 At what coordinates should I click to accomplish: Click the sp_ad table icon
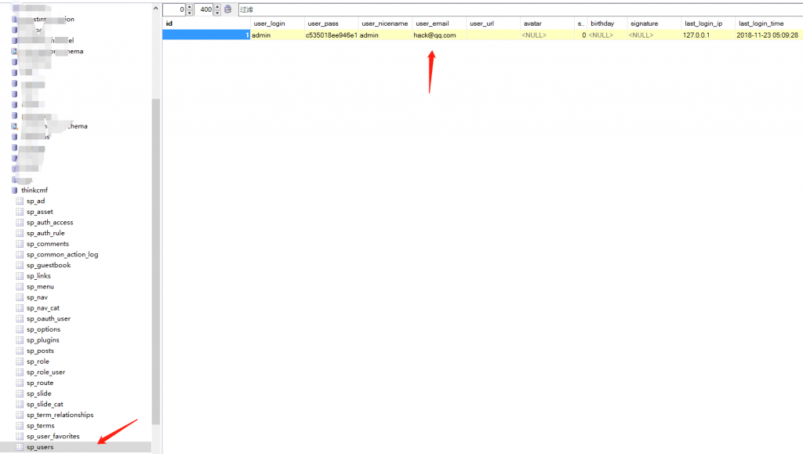pos(20,202)
